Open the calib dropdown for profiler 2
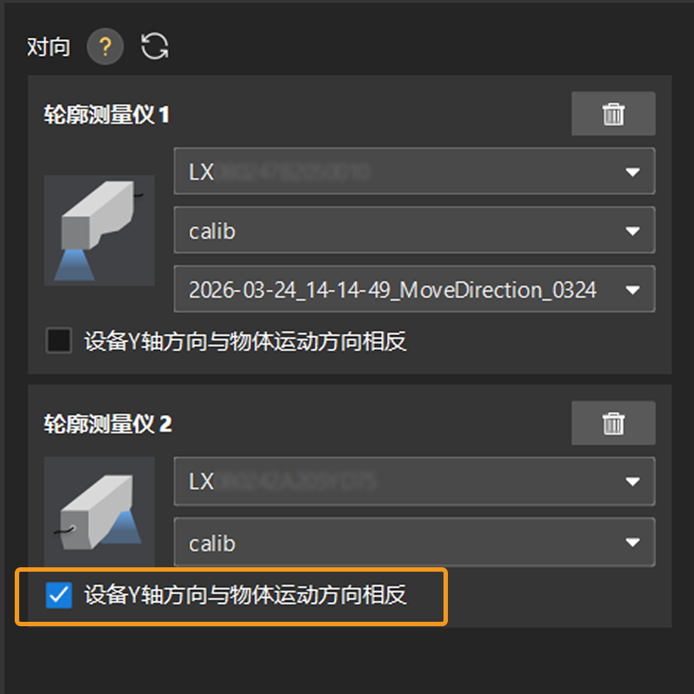Screen dimensions: 694x694 point(414,542)
